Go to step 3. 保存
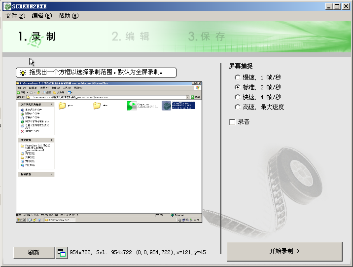Image resolution: width=353 pixels, height=267 pixels. click(x=207, y=37)
